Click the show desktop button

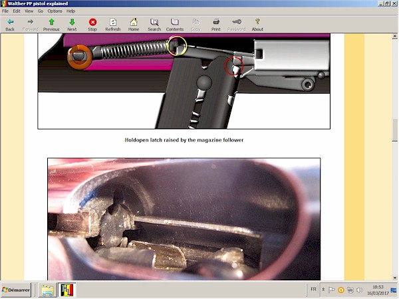(394, 290)
